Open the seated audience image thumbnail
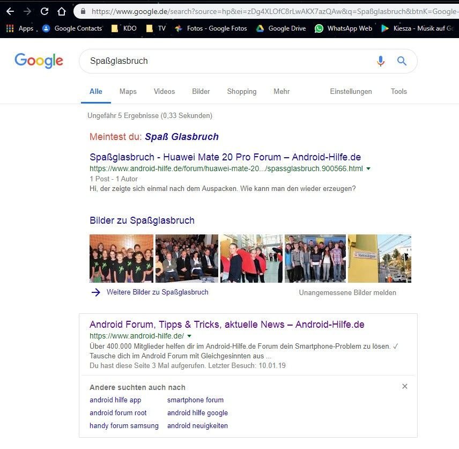 pyautogui.click(x=187, y=259)
